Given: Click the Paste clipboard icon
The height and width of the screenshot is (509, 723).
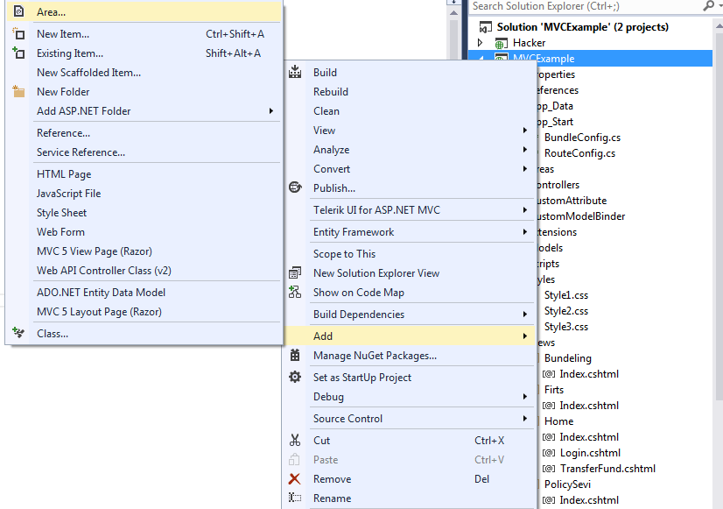Looking at the screenshot, I should coord(294,459).
